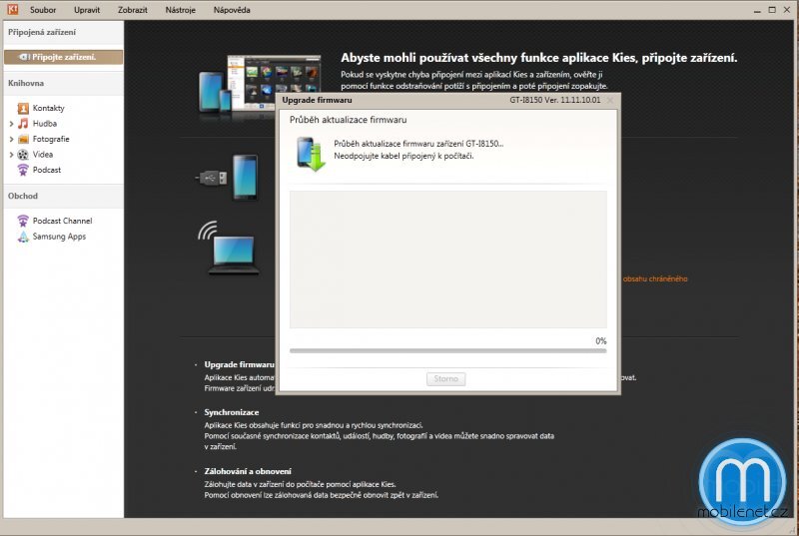The image size is (799, 536).
Task: Select the Videa library item
Action: pyautogui.click(x=42, y=155)
